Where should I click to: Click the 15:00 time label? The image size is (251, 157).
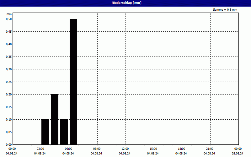153,149
